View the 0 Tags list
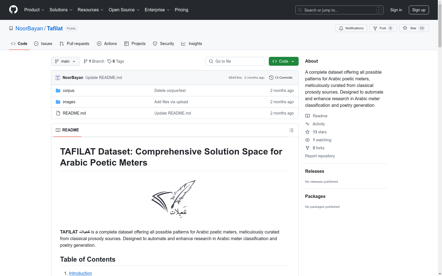 [x=116, y=61]
